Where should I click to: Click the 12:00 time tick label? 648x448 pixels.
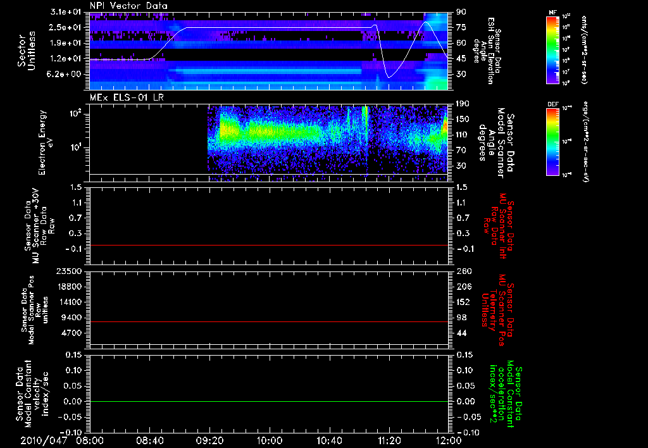click(449, 440)
